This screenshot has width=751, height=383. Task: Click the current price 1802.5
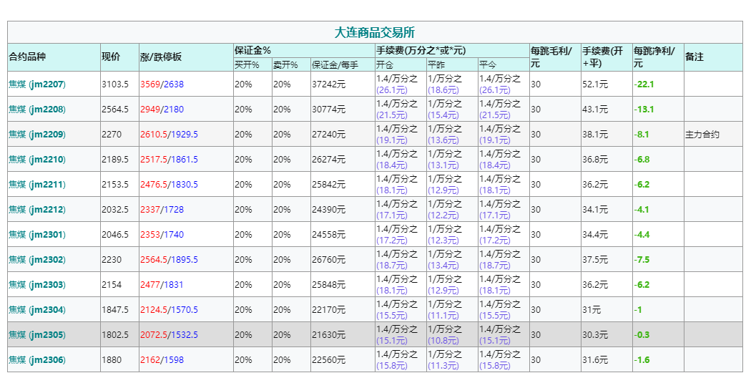[115, 335]
